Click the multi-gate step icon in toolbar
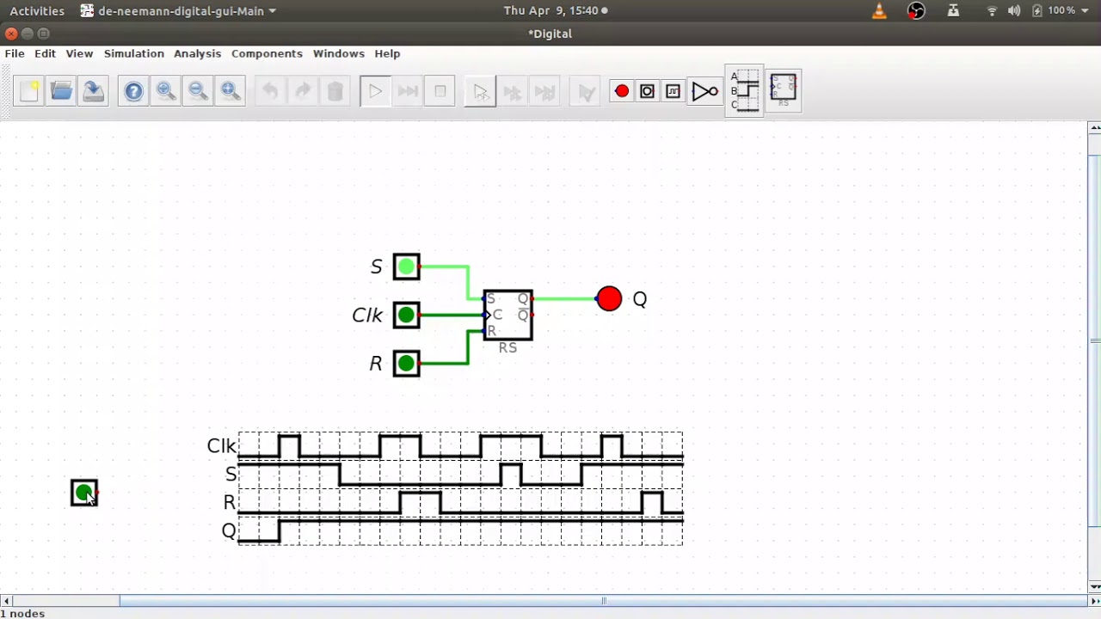 [x=513, y=91]
